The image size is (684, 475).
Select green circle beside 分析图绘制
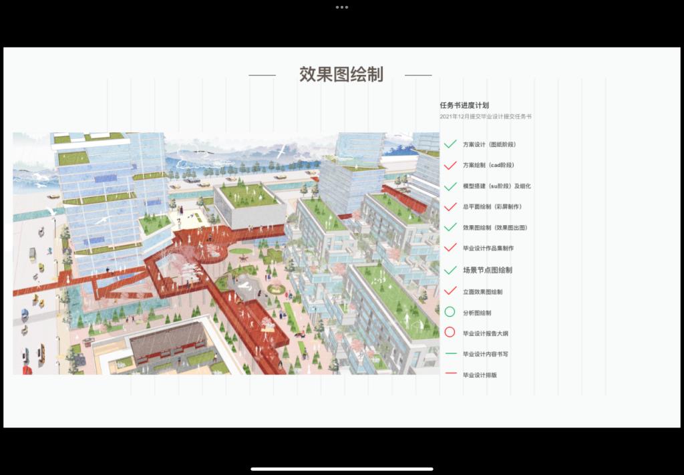[450, 312]
